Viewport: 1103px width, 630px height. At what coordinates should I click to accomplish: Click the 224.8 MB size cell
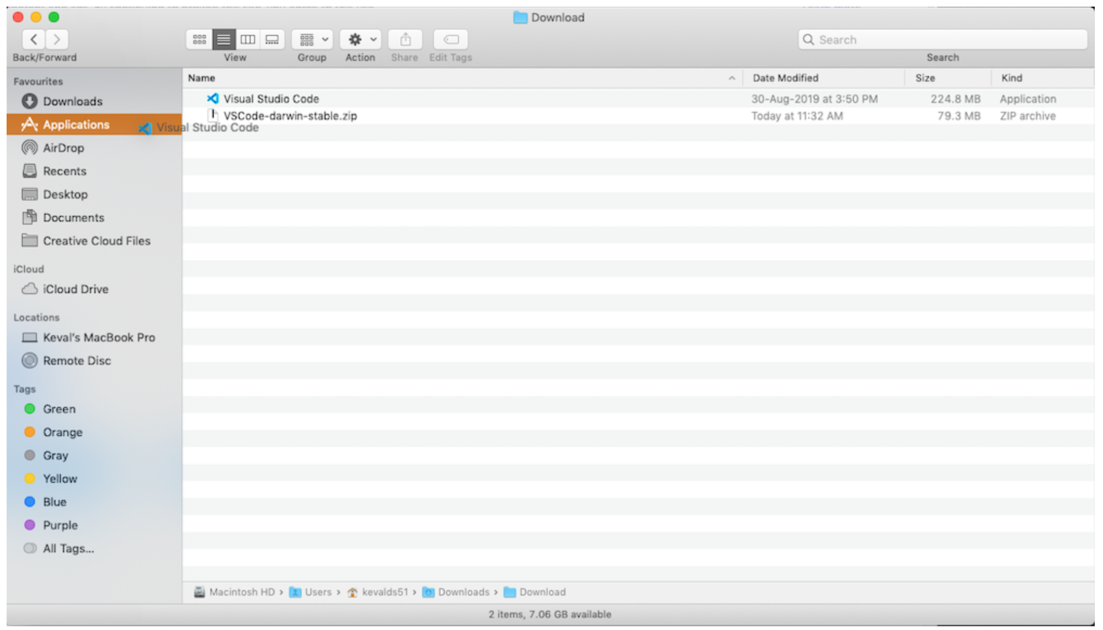tap(956, 99)
